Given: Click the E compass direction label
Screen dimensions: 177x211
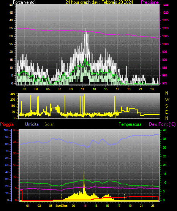Looking at the screenshot, I should (166, 112).
